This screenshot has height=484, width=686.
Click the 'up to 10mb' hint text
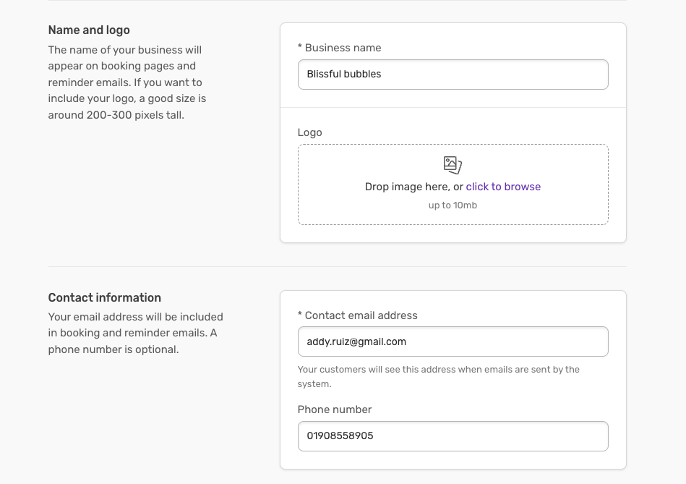click(x=453, y=205)
